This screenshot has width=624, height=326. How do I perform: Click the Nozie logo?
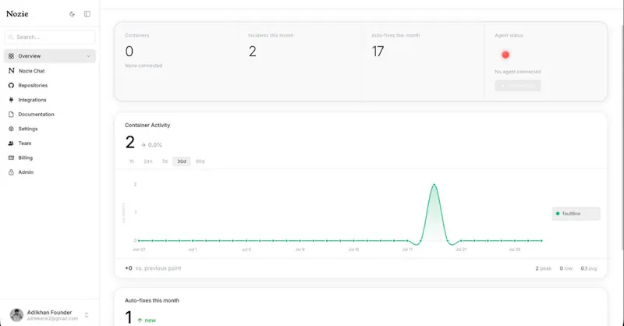tap(17, 14)
